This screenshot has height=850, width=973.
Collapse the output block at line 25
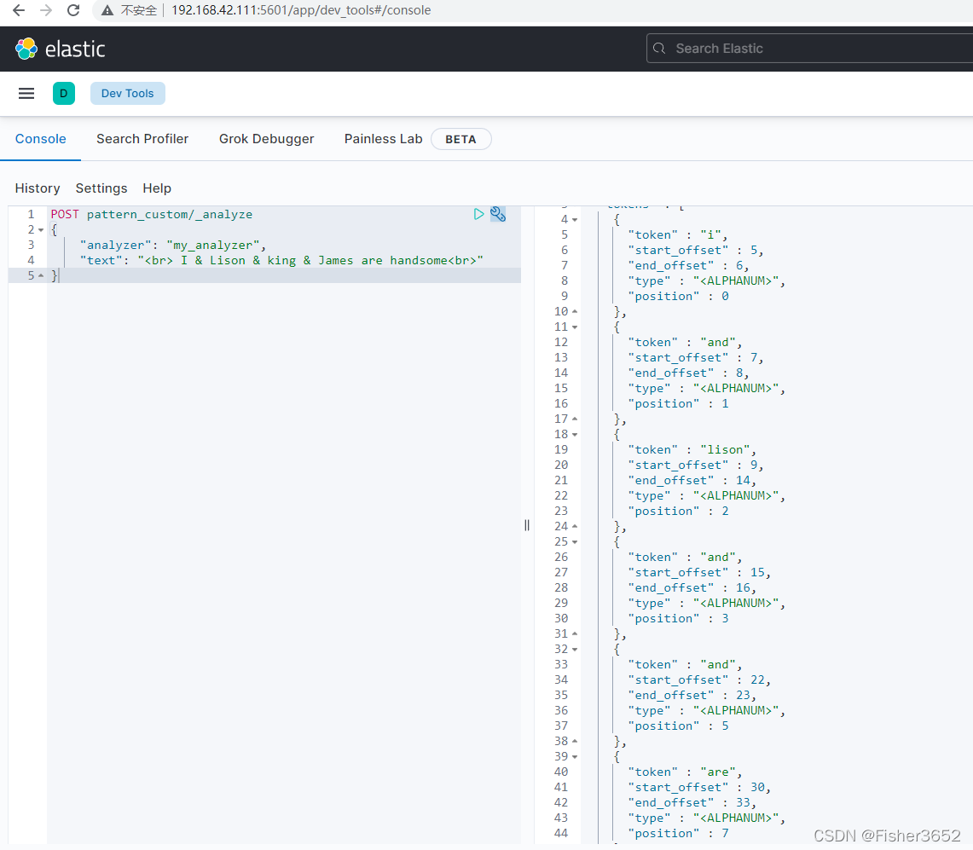point(575,541)
